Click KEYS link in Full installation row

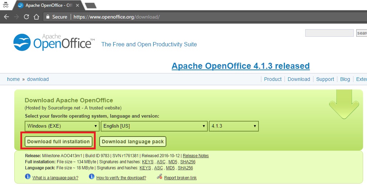148,162
